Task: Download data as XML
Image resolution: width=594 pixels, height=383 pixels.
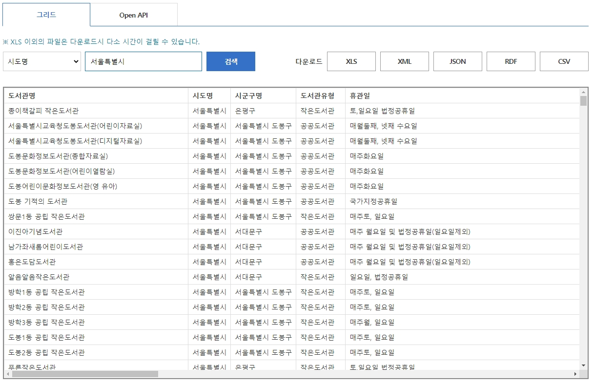Action: click(x=405, y=61)
